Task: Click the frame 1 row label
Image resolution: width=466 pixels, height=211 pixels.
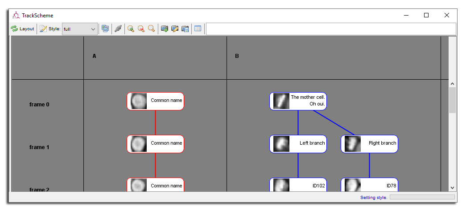Action: coord(39,147)
